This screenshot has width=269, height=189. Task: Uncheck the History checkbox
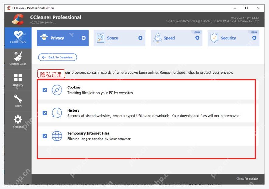point(45,113)
